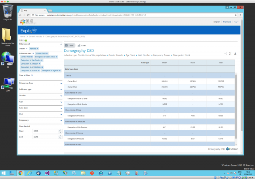Decrease the End year with down arrow
Image resolution: width=255 pixels, height=179 pixels.
60,138
